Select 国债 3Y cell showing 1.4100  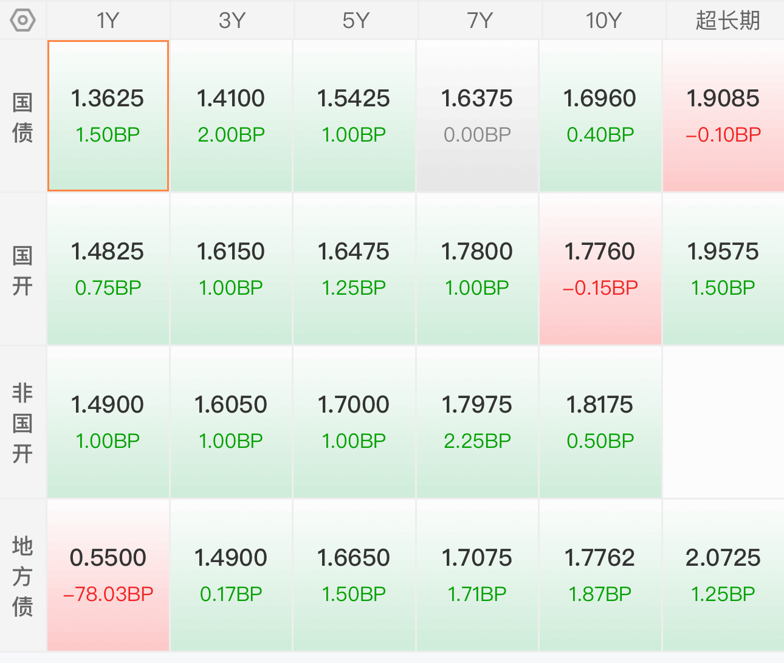[231, 116]
